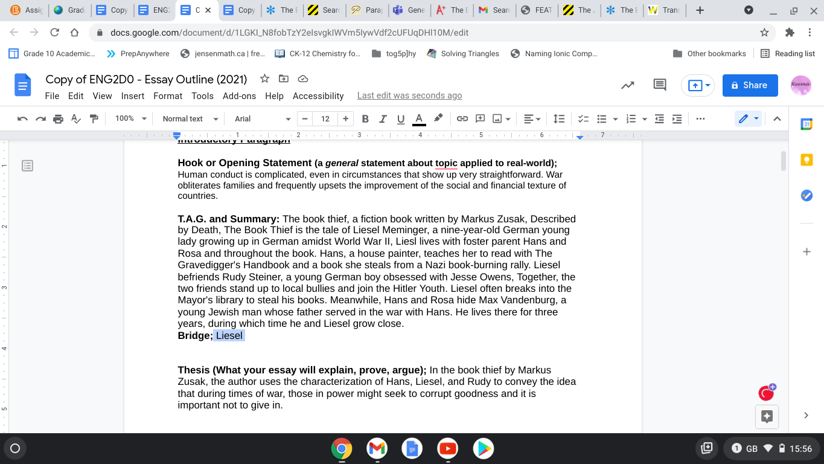This screenshot has height=464, width=824.
Task: Open the 100% zoom dropdown
Action: [131, 119]
